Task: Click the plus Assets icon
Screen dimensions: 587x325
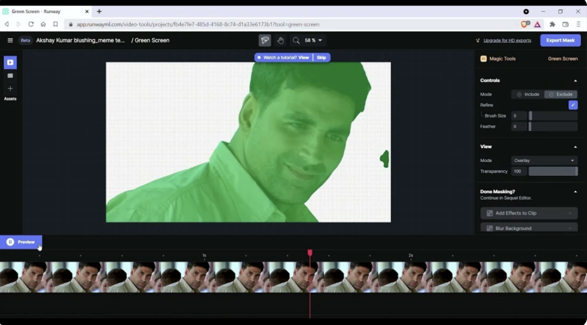Action: coord(10,88)
